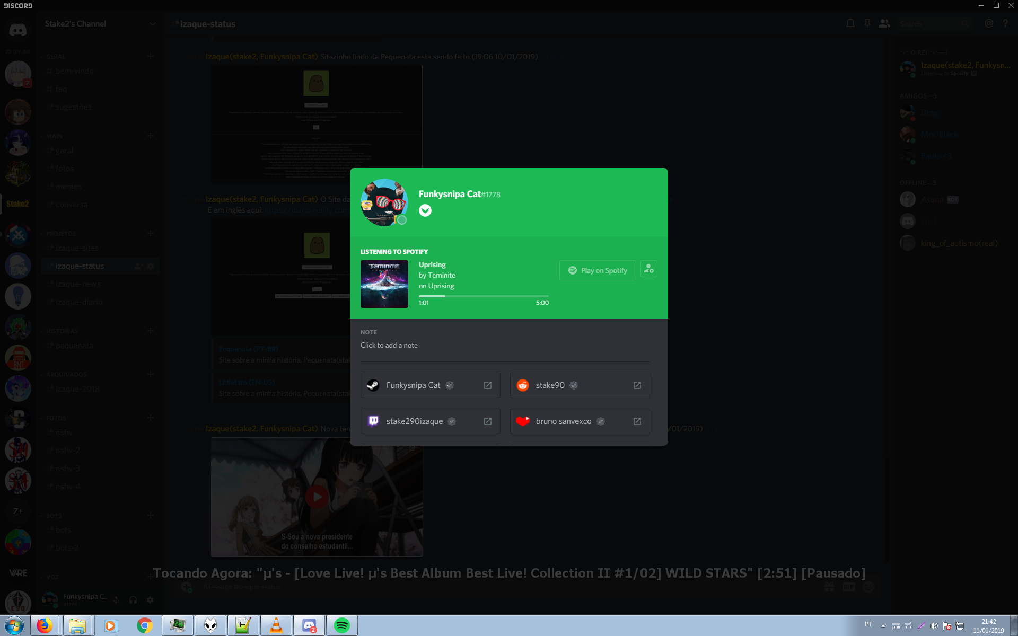Click the Uprising album art thumbnail
1018x636 pixels.
[384, 284]
